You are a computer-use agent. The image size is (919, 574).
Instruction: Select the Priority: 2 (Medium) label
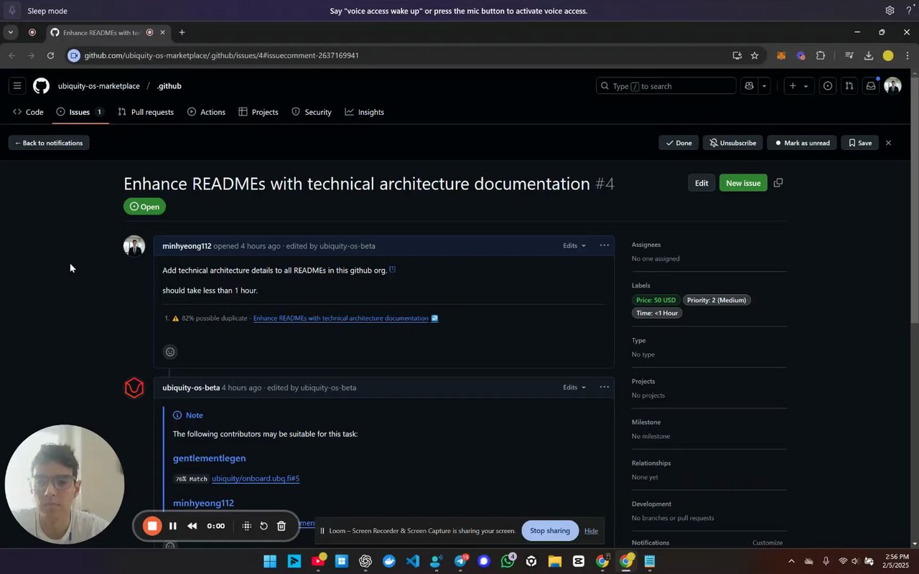pos(717,300)
